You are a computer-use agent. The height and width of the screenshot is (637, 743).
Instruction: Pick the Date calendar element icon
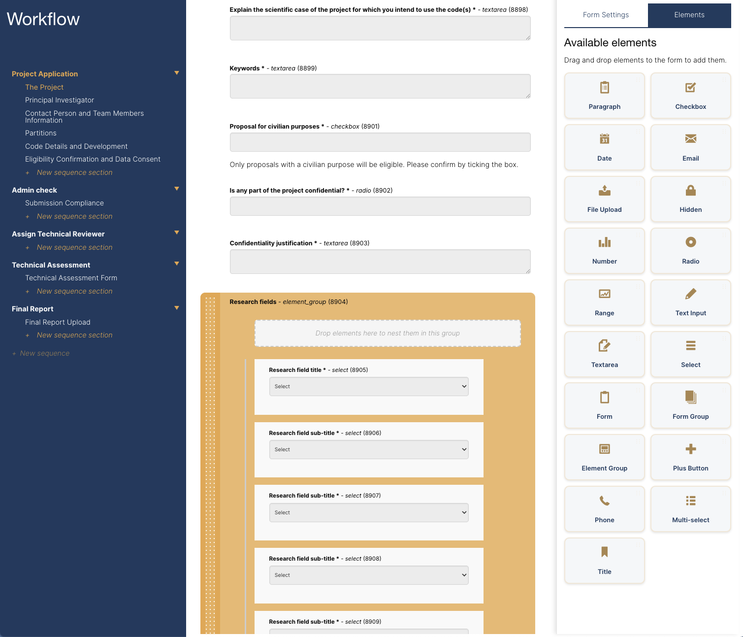[x=604, y=139]
